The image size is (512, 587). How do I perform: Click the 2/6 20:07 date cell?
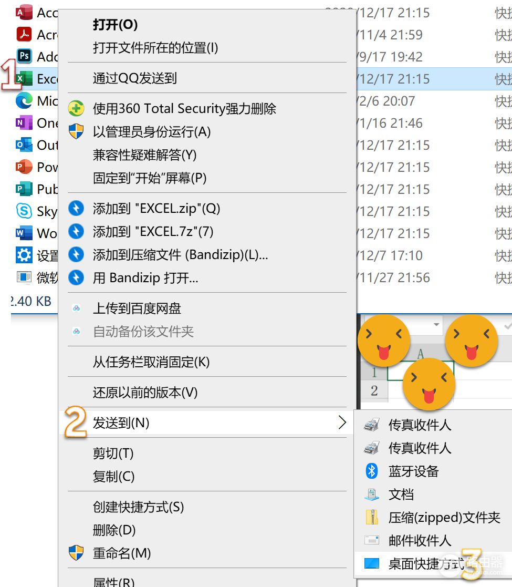click(386, 101)
